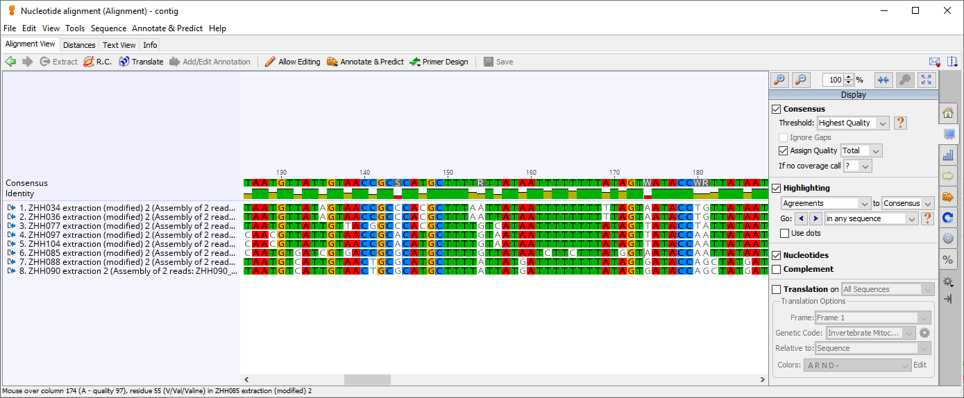Click the Extract toolbar button
Screen dimensions: 964x398
[58, 62]
